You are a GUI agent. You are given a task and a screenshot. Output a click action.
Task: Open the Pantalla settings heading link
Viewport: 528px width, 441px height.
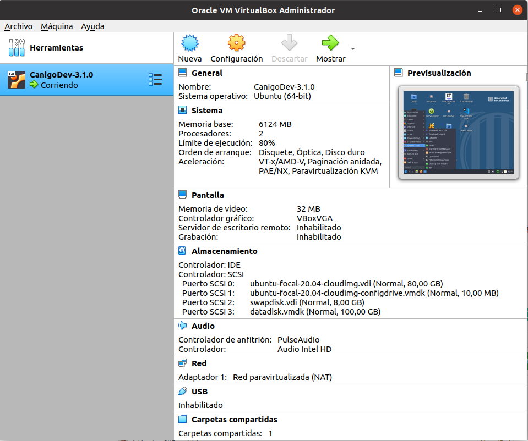[208, 195]
